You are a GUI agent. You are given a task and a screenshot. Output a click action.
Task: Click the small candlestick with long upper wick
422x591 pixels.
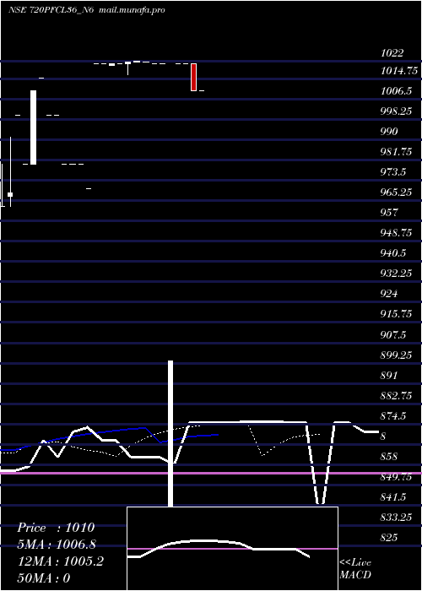(10, 172)
